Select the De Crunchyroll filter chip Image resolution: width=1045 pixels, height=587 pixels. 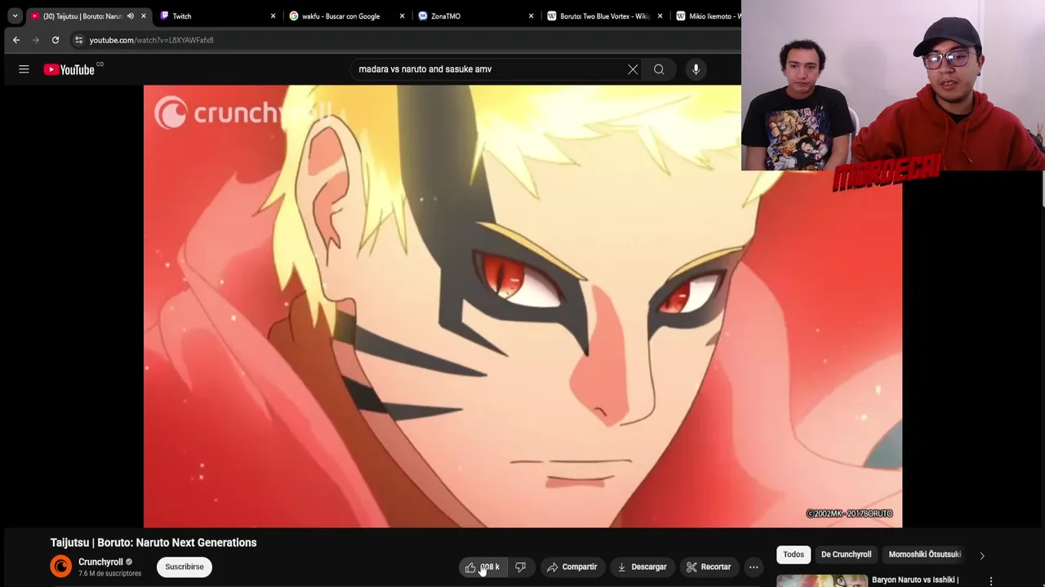click(846, 554)
